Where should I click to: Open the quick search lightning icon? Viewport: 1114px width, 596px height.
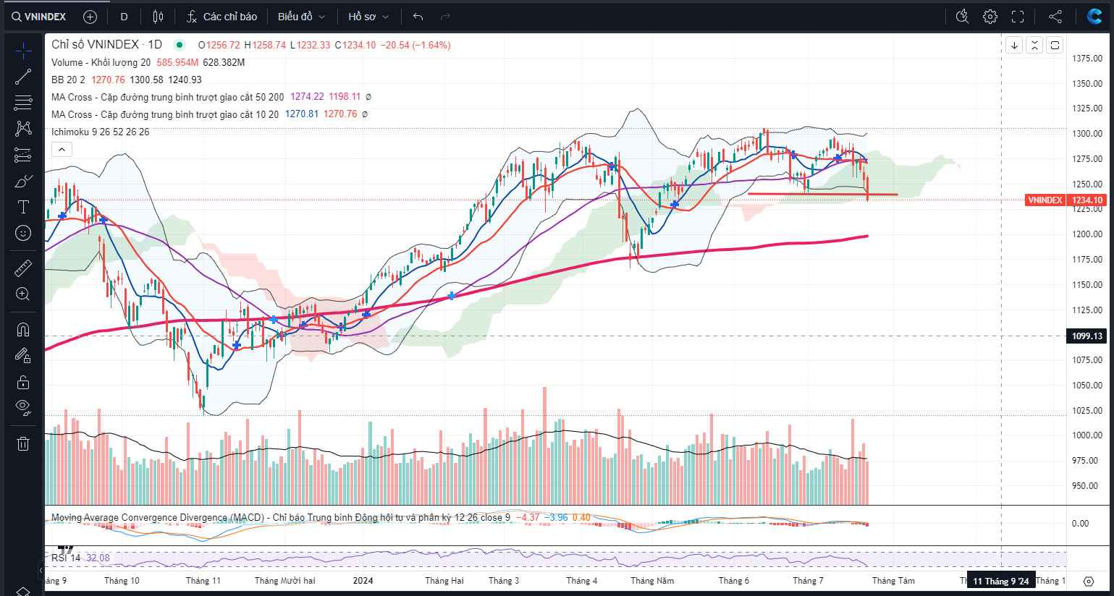[962, 16]
